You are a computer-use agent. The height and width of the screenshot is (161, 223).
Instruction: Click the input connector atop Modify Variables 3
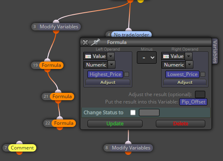pyautogui.click(x=56, y=21)
